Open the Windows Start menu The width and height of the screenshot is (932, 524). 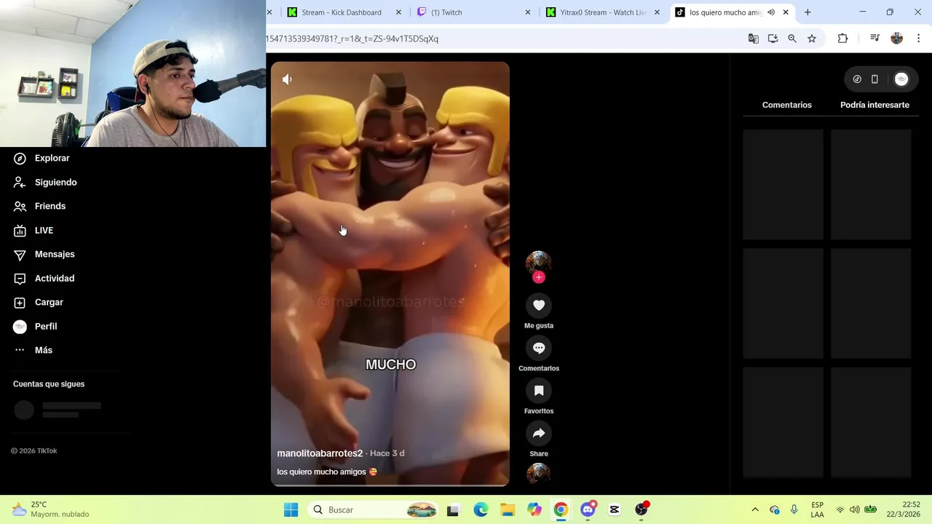click(x=291, y=510)
